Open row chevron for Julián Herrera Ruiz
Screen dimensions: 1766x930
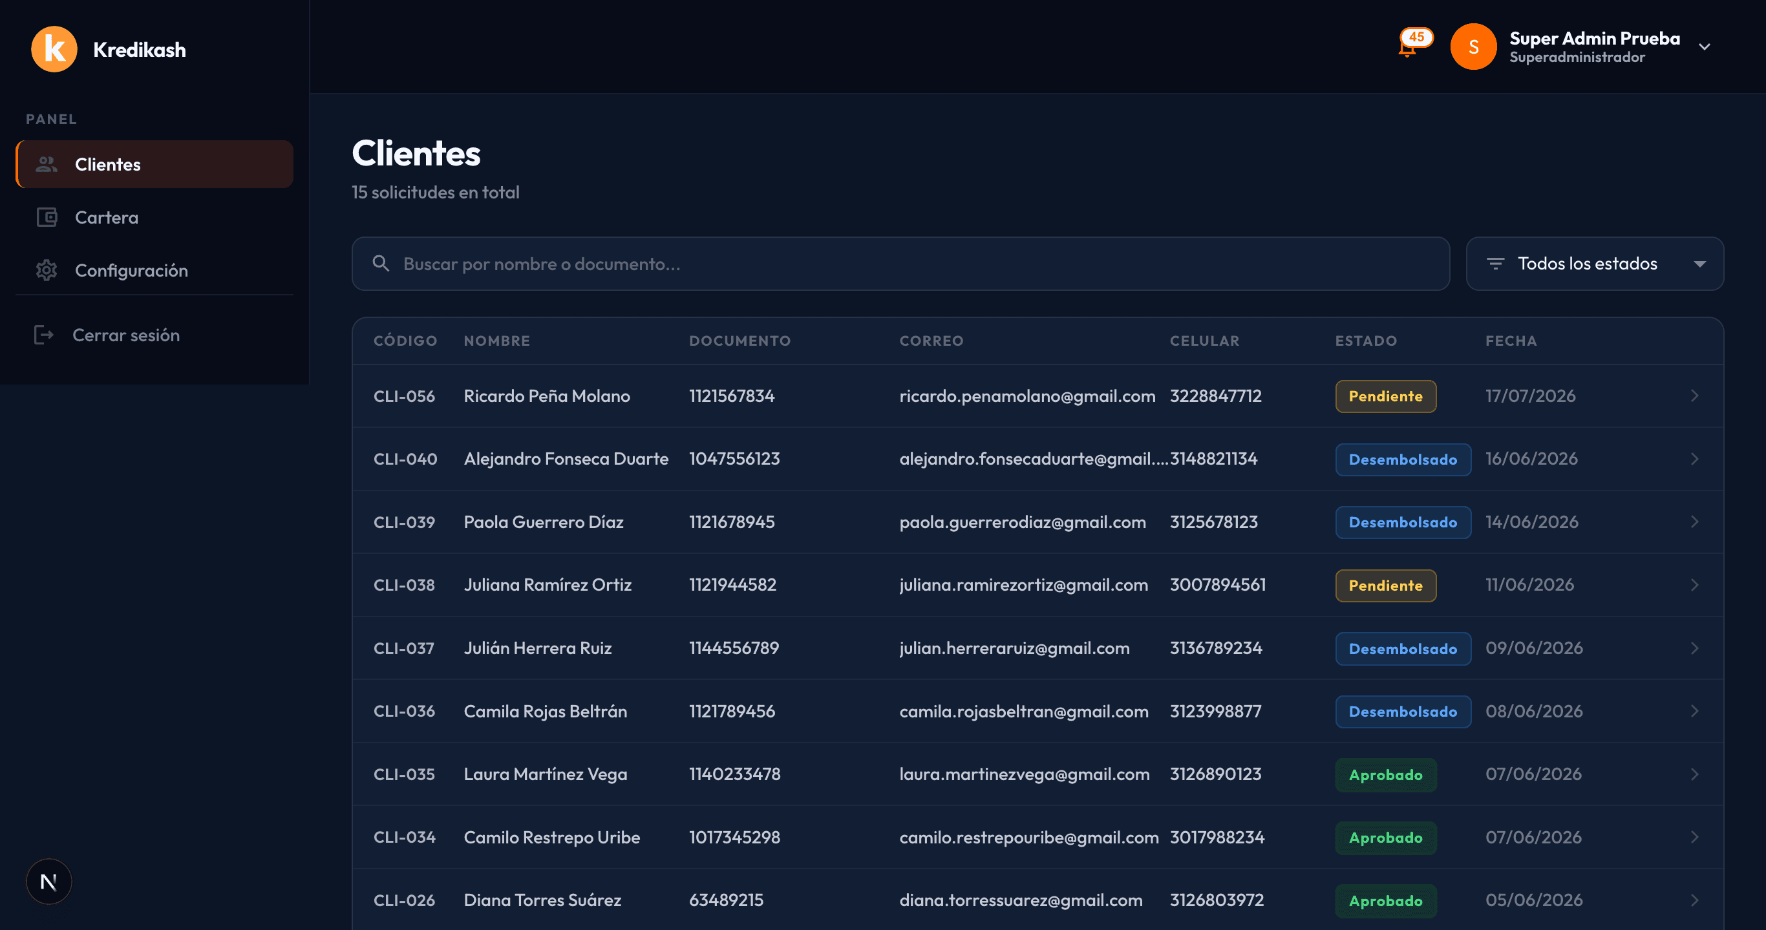pos(1694,648)
